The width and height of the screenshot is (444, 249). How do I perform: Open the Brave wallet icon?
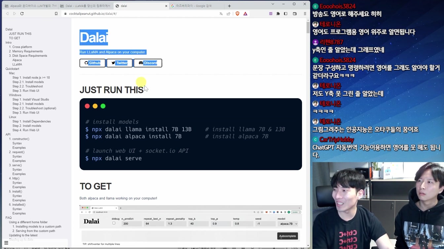(x=295, y=14)
